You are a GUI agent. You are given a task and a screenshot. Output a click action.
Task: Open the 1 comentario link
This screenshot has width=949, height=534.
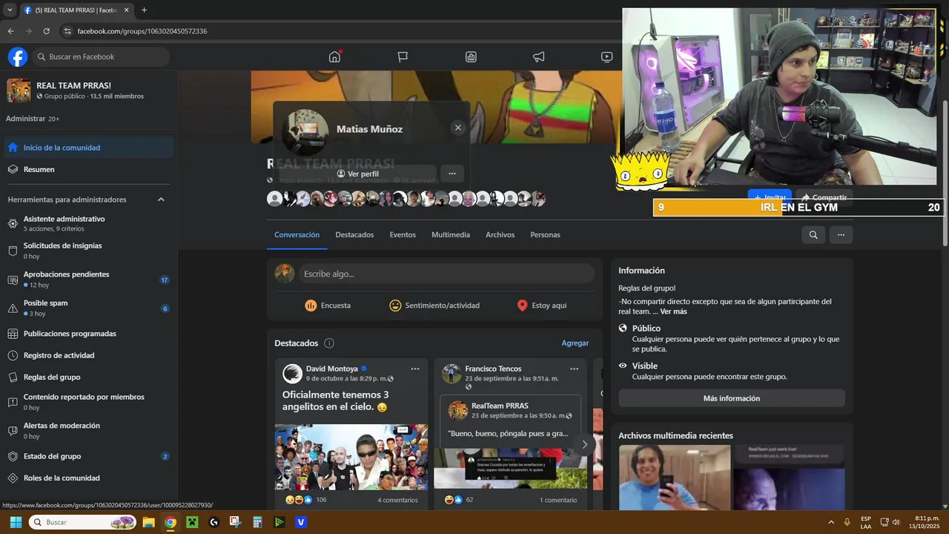[558, 500]
